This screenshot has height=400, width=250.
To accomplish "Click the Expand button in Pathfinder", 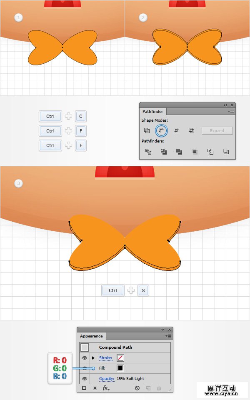I will pyautogui.click(x=217, y=130).
